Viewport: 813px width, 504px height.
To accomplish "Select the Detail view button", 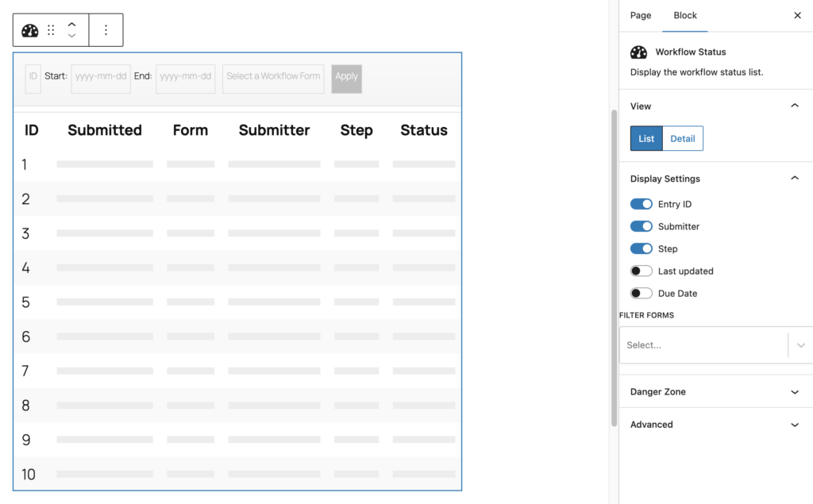I will coord(682,138).
